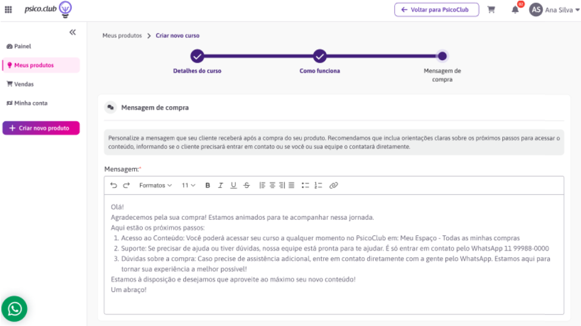581x326 pixels.
Task: Open Vendas in sidebar
Action: pyautogui.click(x=20, y=84)
